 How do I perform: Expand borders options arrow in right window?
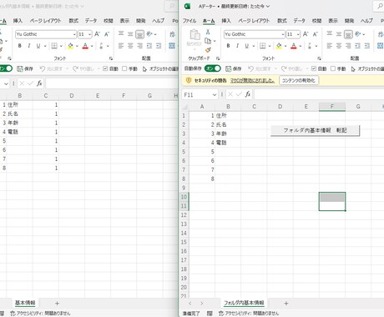270,46
